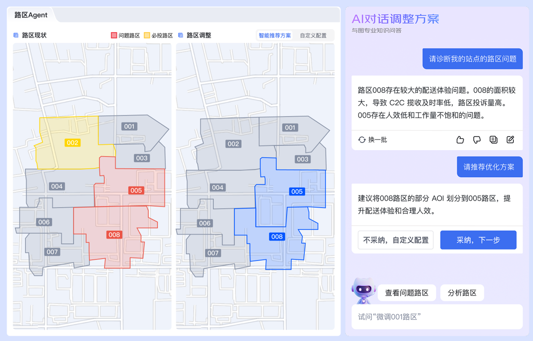Select zone 008 label on current-status map
This screenshot has height=341, width=533.
[114, 235]
